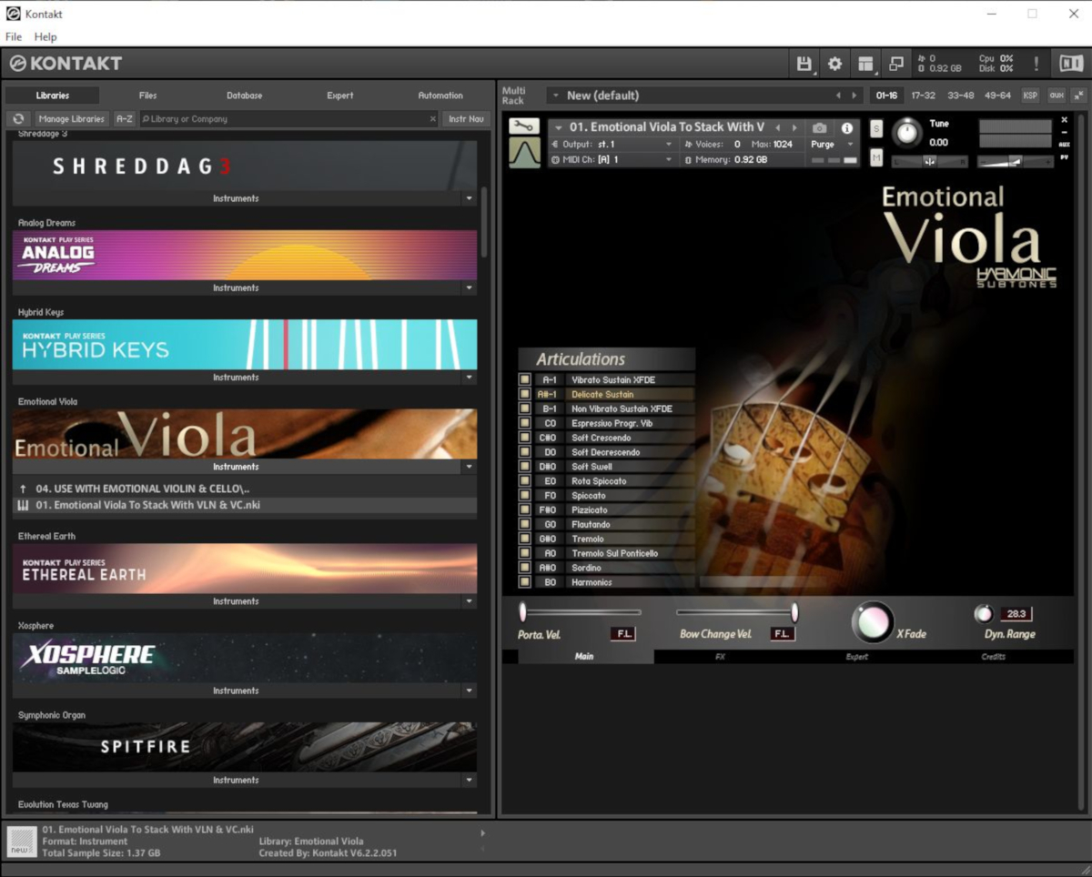This screenshot has width=1092, height=877.
Task: Open instrument info icon
Action: click(x=846, y=128)
